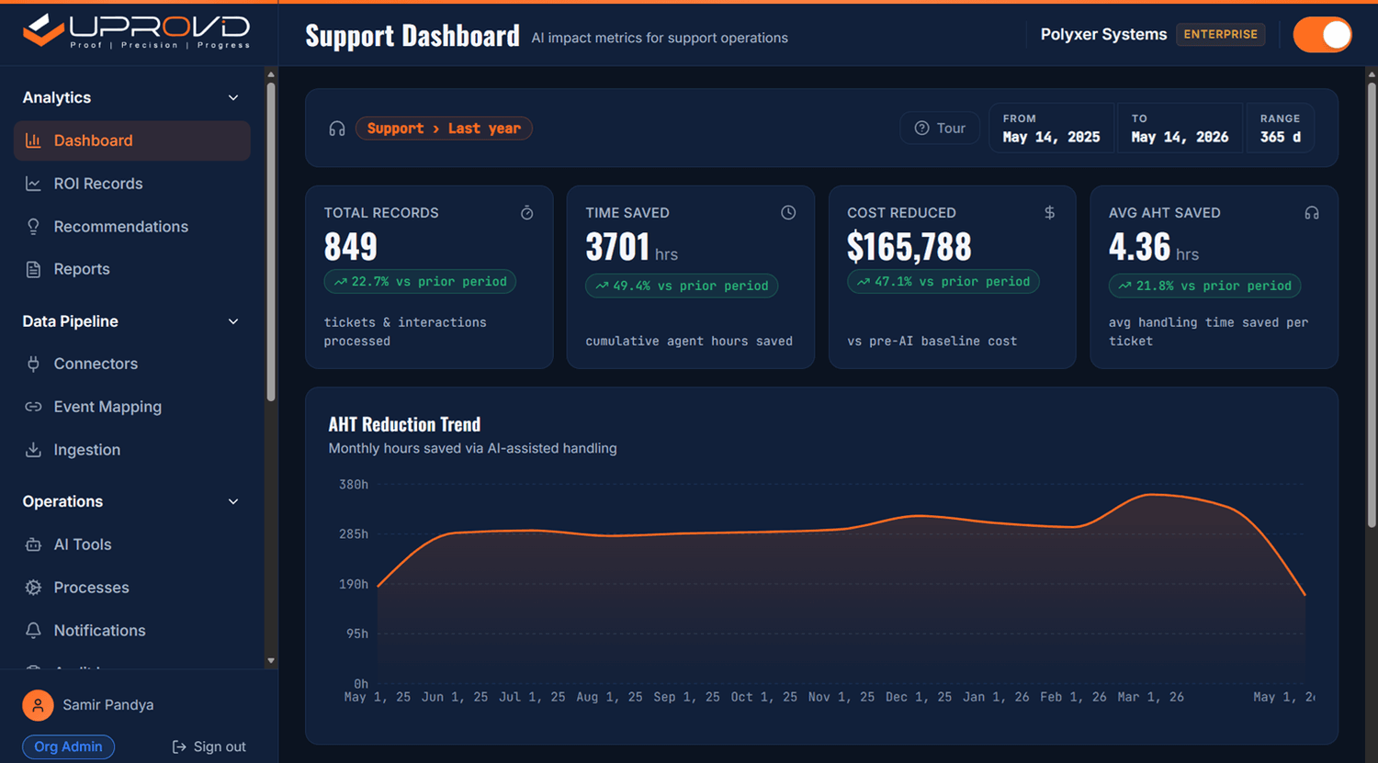Screen dimensions: 1378x763
Task: Click the ENTERPRISE plan badge
Action: pos(1220,35)
